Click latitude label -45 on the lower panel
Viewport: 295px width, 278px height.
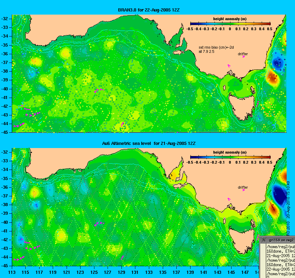[5, 266]
